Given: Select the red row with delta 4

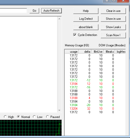Looking at the screenshot, I should pos(95,98).
